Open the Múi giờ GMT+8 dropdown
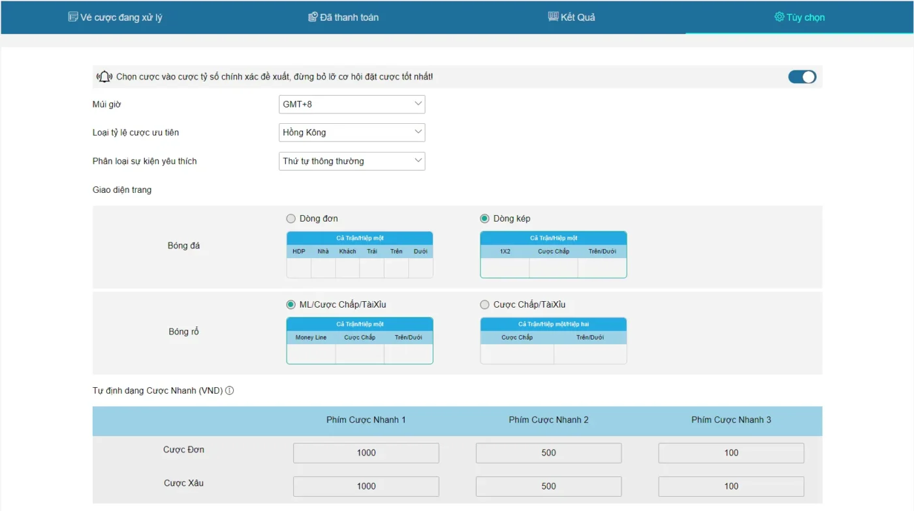Screen dimensions: 914x511 tap(351, 104)
